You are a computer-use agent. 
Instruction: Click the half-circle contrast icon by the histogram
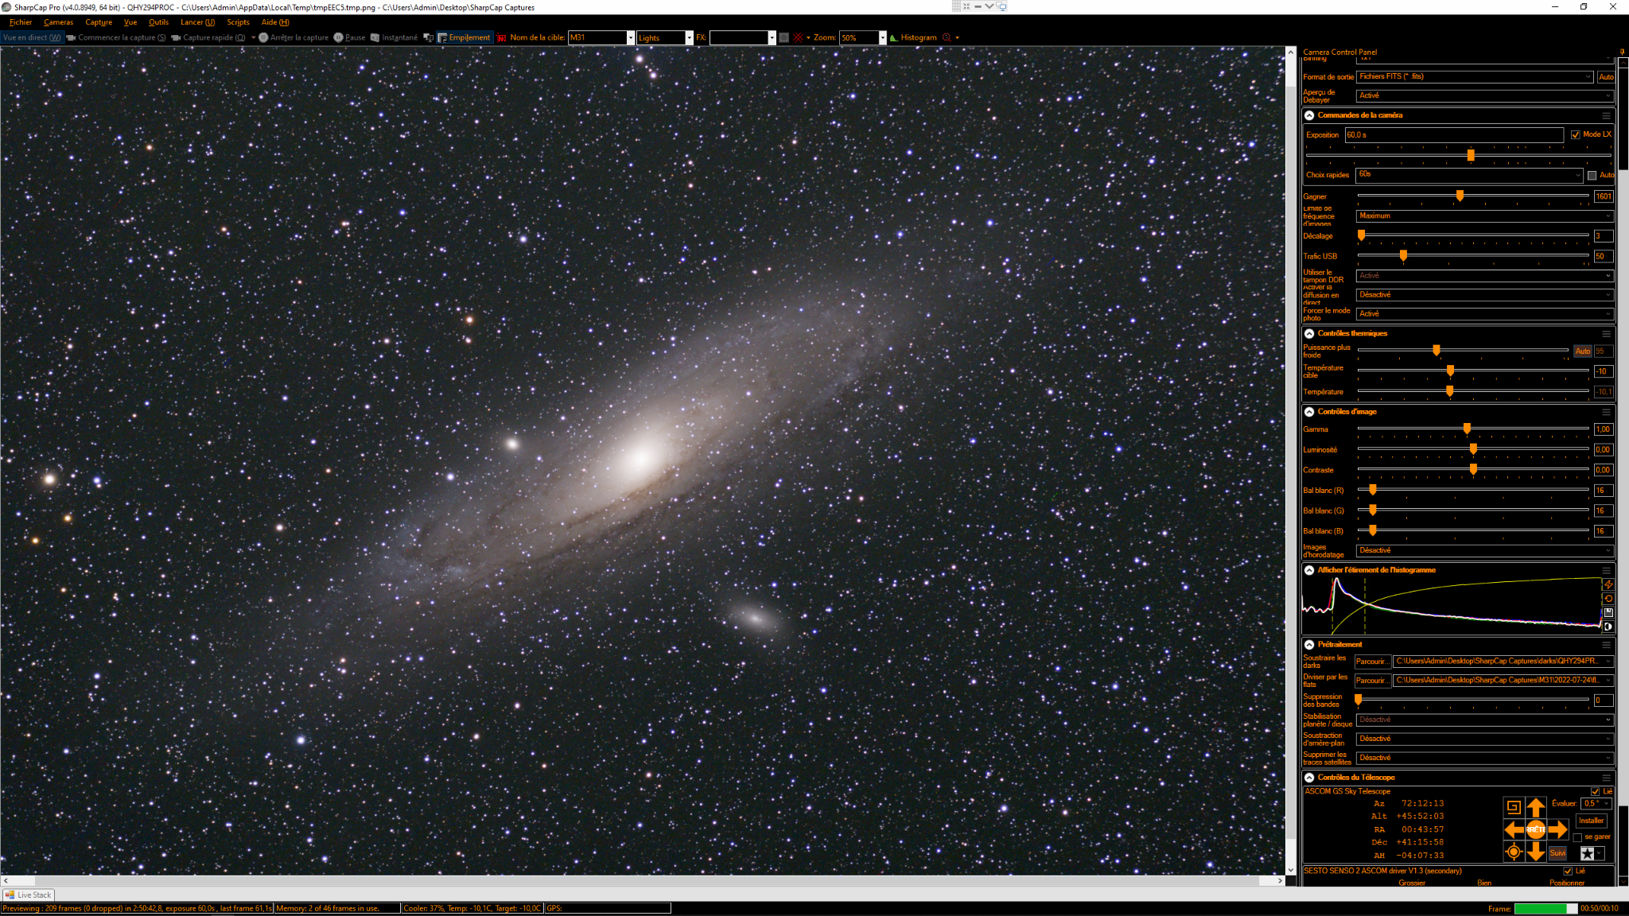pos(1608,627)
